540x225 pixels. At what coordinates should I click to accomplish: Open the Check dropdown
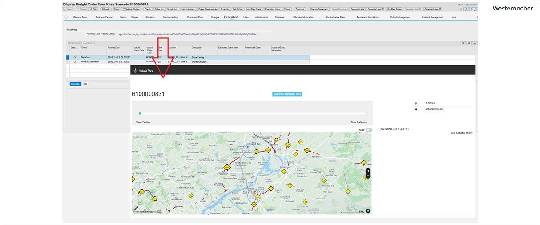(x=148, y=9)
